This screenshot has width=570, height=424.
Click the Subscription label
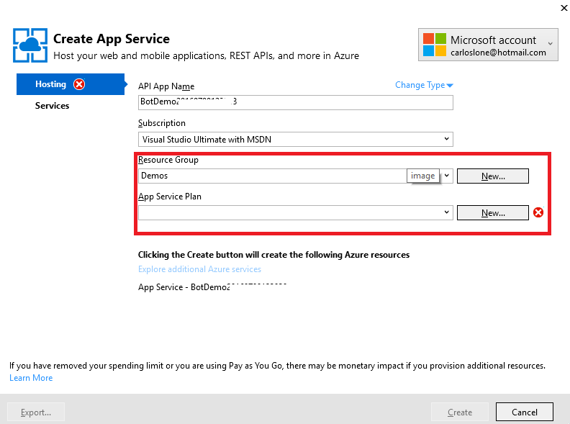[162, 123]
